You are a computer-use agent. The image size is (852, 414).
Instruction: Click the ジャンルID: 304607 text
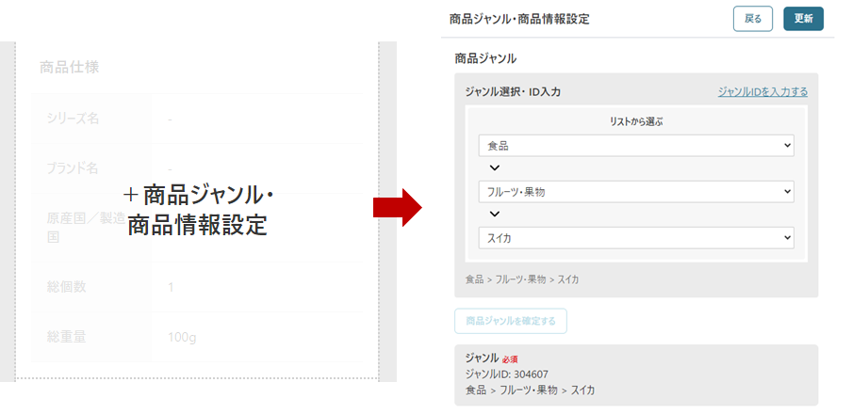[x=506, y=374]
